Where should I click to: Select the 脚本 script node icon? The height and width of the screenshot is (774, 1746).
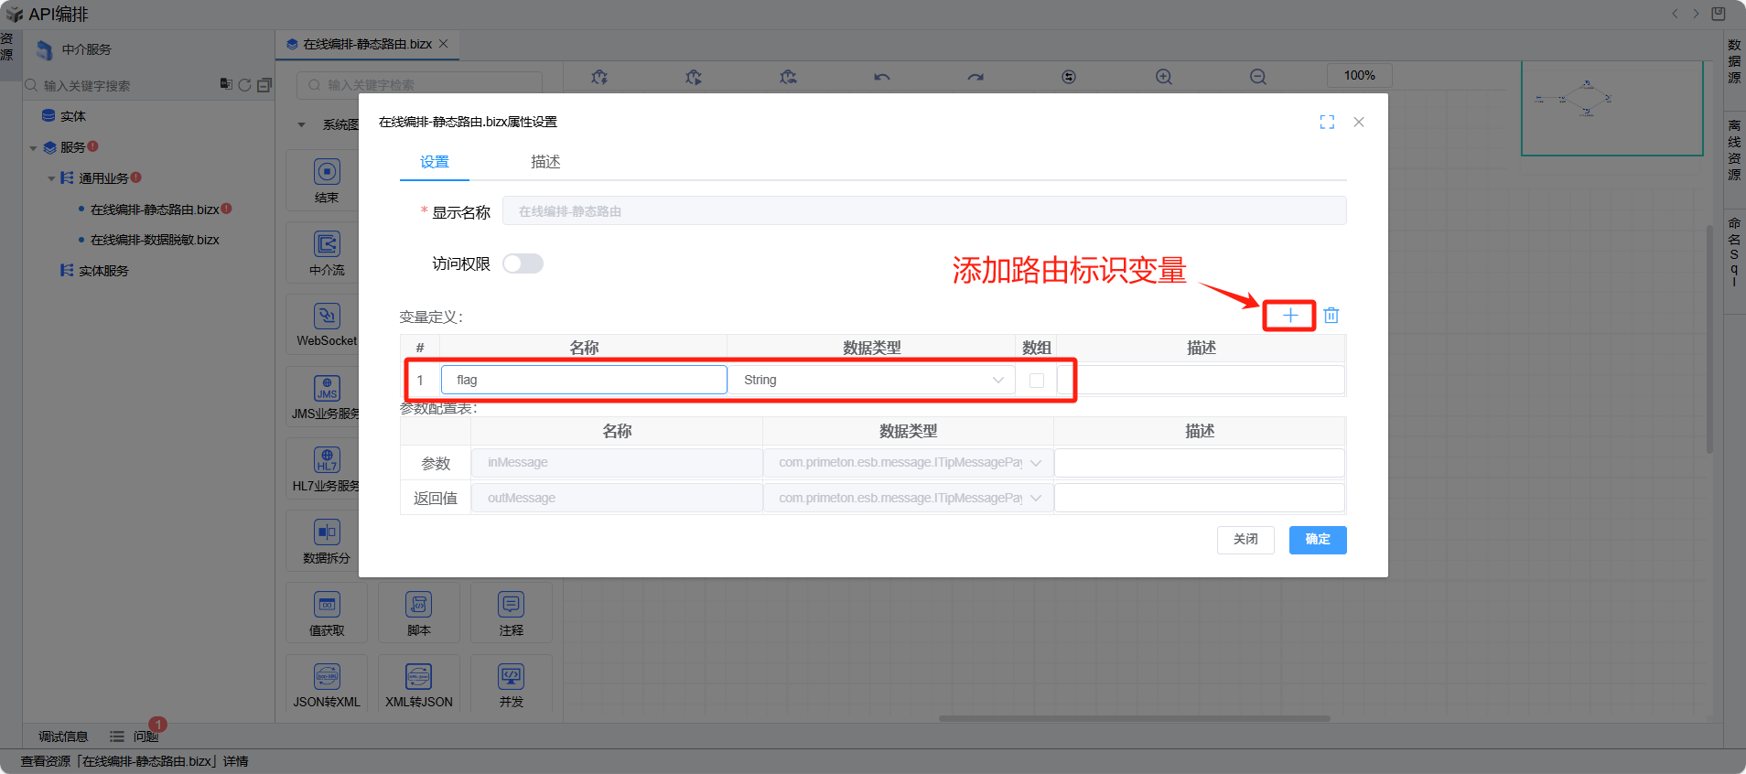[418, 605]
